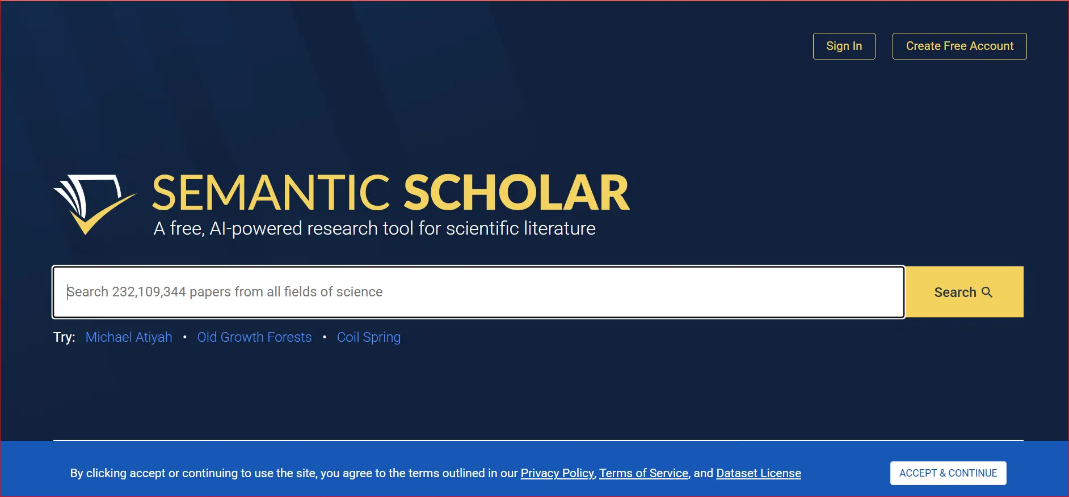Screen dimensions: 1069x497
Task: Try the Michael Atiyah suggested search
Action: [129, 337]
